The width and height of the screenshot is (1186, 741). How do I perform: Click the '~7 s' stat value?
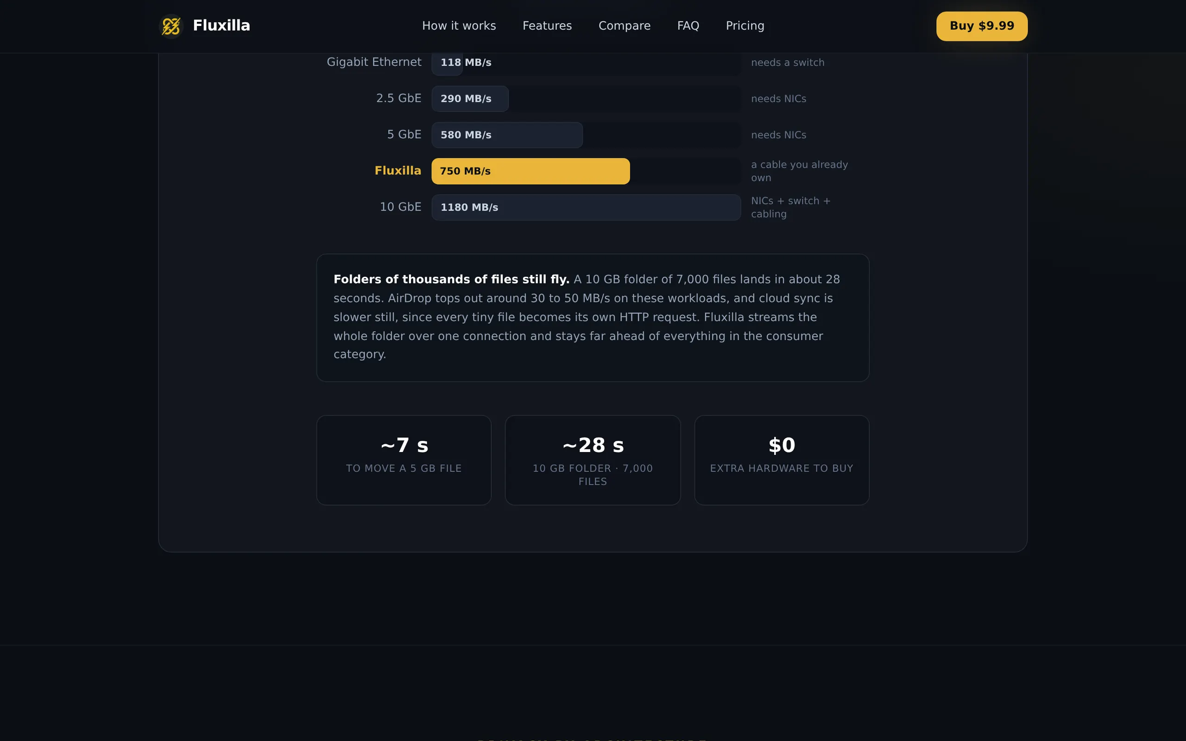coord(404,445)
